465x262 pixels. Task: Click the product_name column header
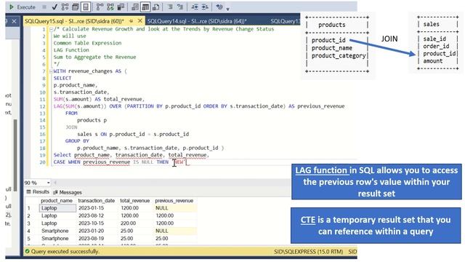pyautogui.click(x=57, y=201)
